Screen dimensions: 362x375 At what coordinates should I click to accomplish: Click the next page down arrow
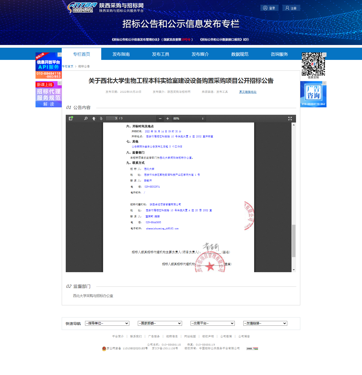101,118
